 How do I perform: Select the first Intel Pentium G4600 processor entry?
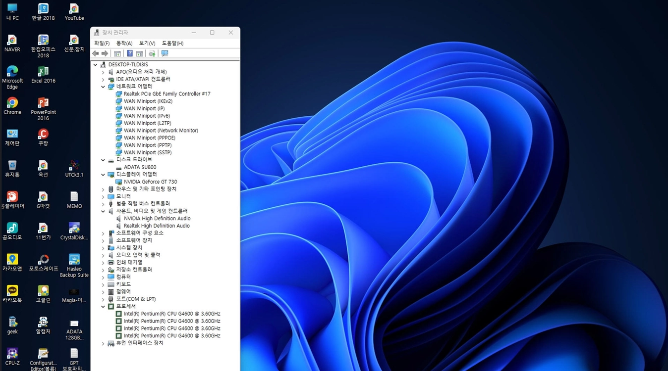pos(172,314)
